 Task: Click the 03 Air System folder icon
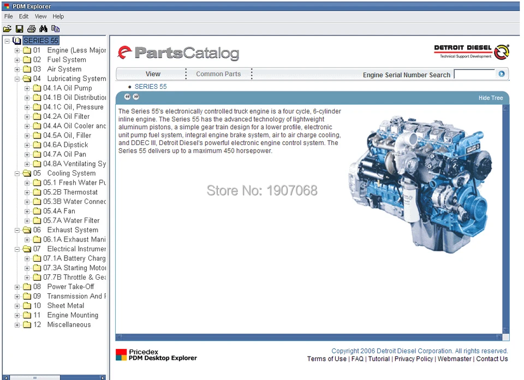click(x=27, y=69)
